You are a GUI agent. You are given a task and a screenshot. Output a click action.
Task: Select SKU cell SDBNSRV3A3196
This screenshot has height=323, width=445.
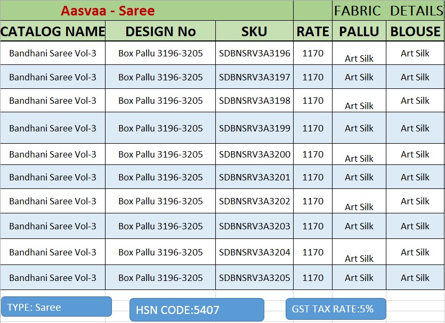(254, 53)
